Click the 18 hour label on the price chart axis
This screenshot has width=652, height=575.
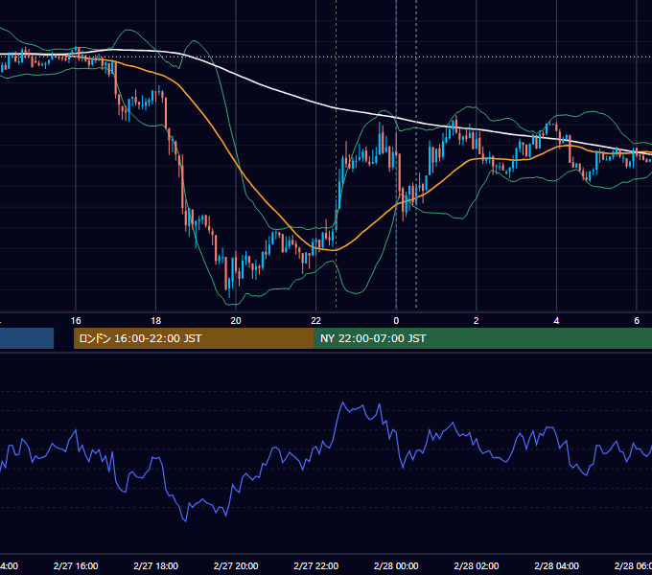pos(155,321)
